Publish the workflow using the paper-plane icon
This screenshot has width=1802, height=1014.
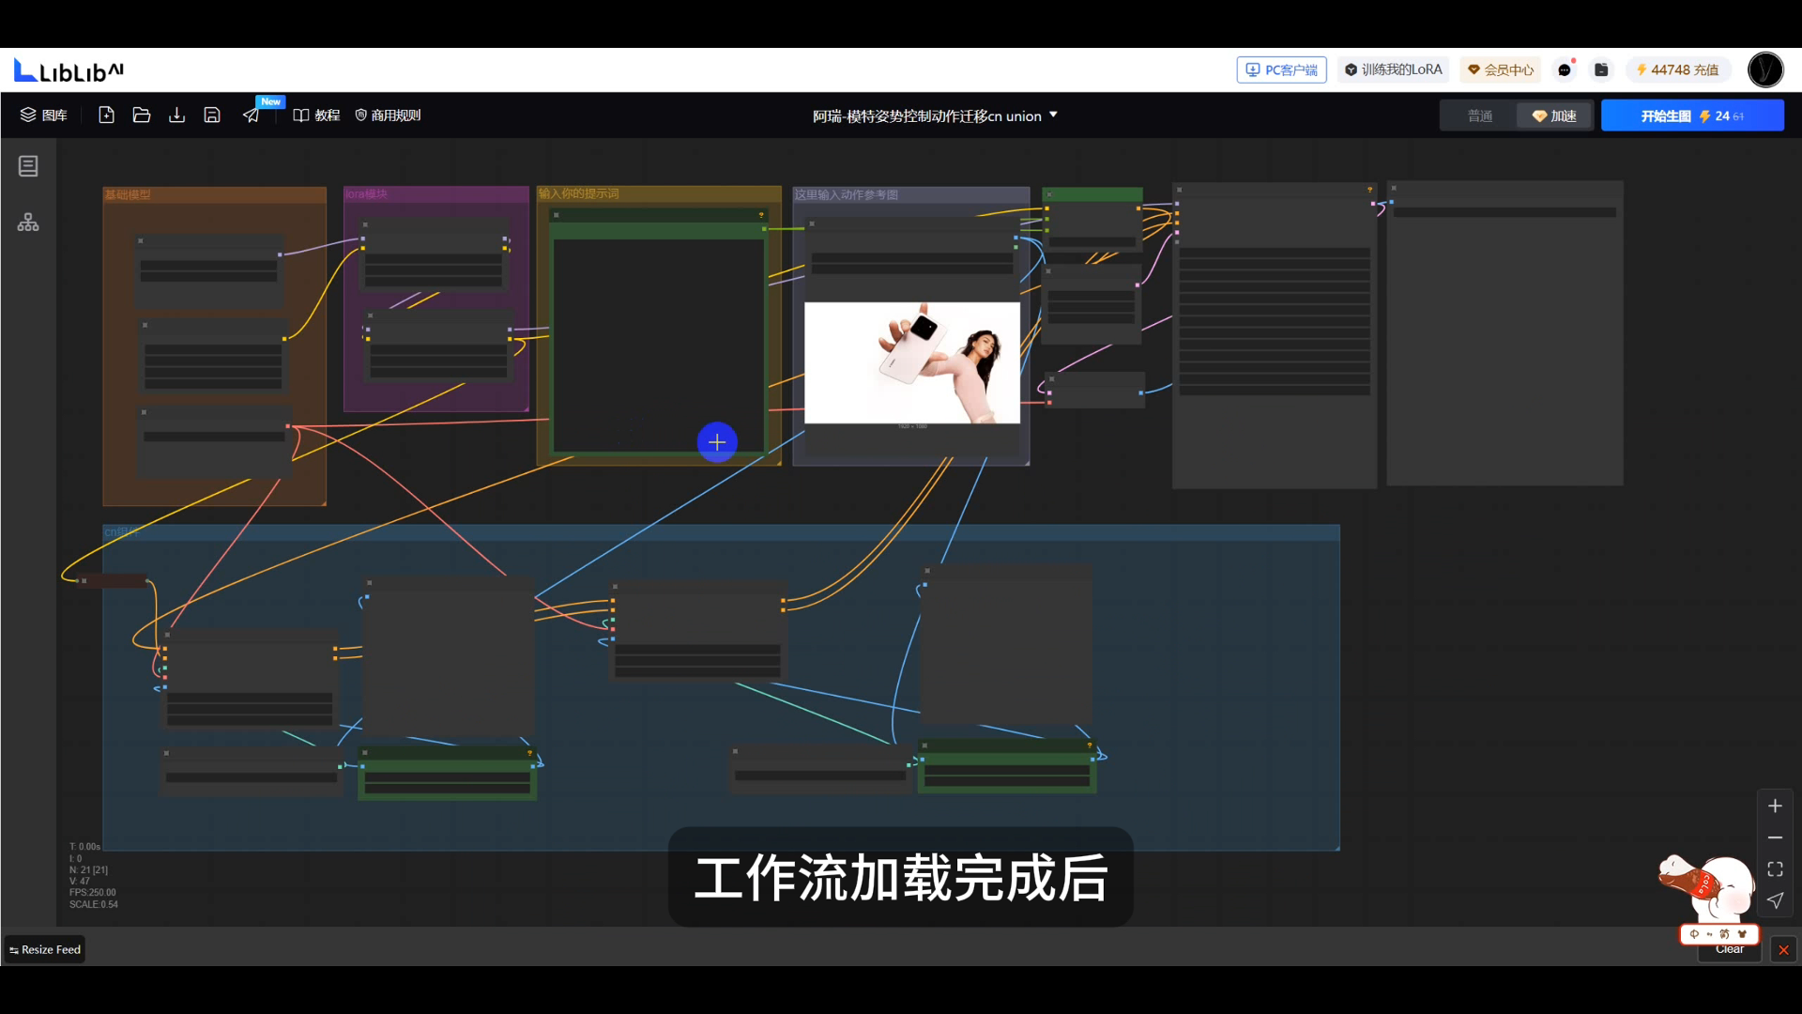coord(250,115)
